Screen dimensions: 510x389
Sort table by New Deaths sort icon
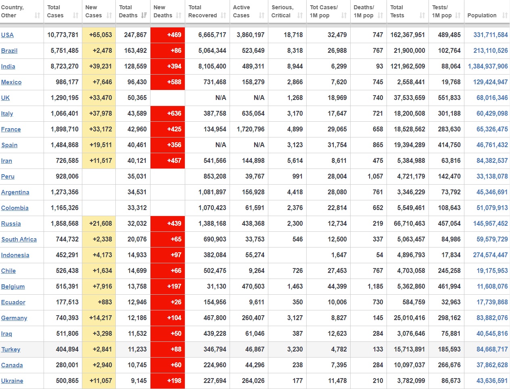pyautogui.click(x=178, y=15)
